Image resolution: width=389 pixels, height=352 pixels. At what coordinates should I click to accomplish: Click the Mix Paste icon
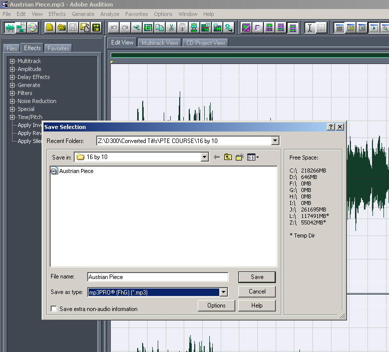[x=194, y=27]
